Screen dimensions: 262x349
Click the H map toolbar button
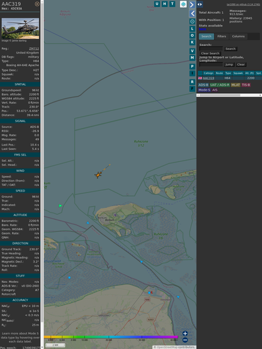[164, 4]
